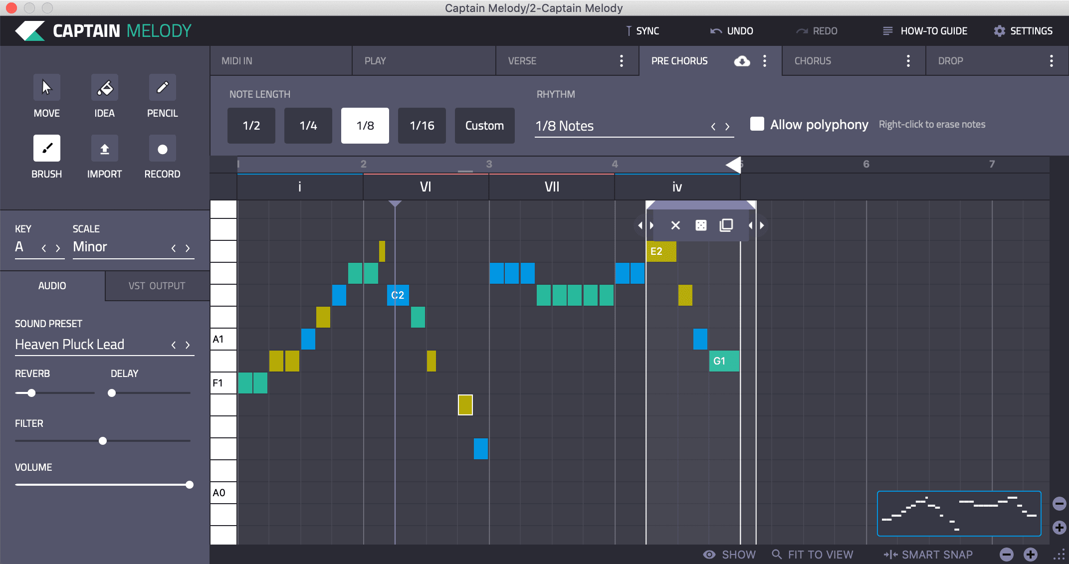This screenshot has width=1069, height=564.
Task: Delete selection with the X icon
Action: pos(675,225)
